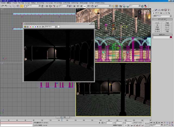Open the Material Editor icon

point(121,6)
